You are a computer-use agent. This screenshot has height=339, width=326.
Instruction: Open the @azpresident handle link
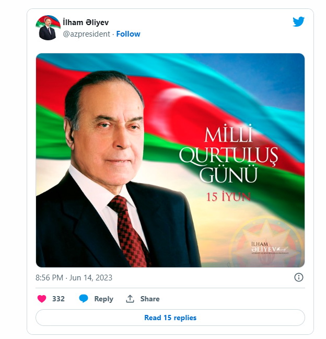[86, 34]
